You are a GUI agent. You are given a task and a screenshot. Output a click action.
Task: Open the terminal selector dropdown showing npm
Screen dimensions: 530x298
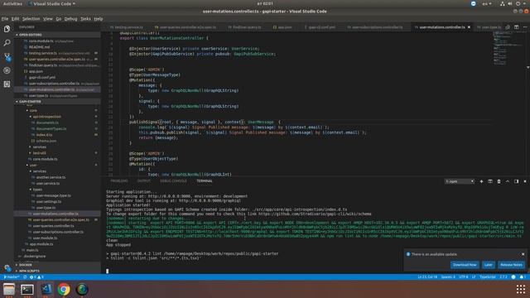(460, 181)
